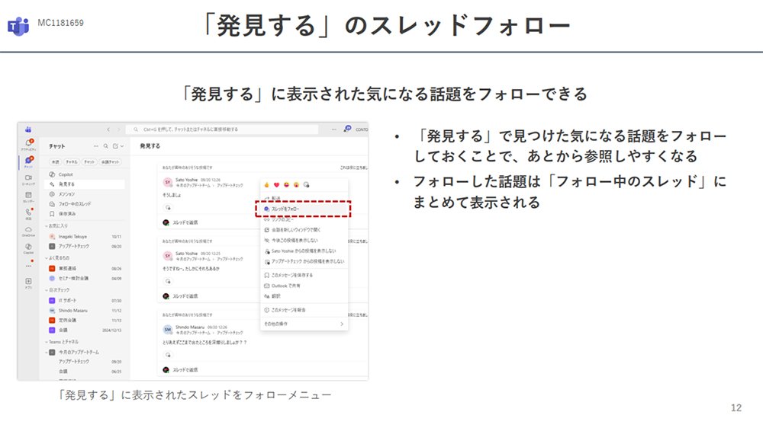The image size is (763, 428).
Task: Filter chats by 未読 pill
Action: tap(56, 161)
